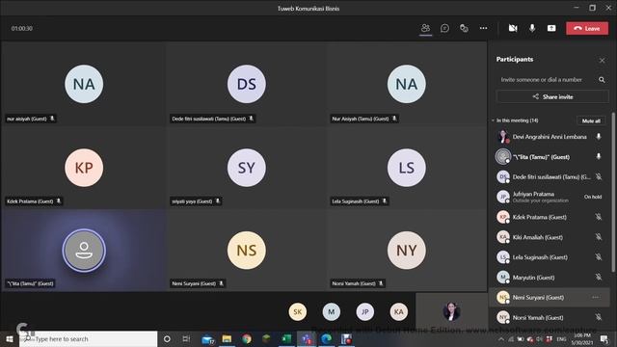The width and height of the screenshot is (617, 347).
Task: Open Cortana circle icon on taskbar
Action: [167, 338]
